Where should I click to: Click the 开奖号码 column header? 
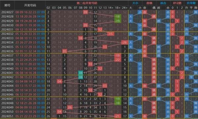[x=30, y=5]
